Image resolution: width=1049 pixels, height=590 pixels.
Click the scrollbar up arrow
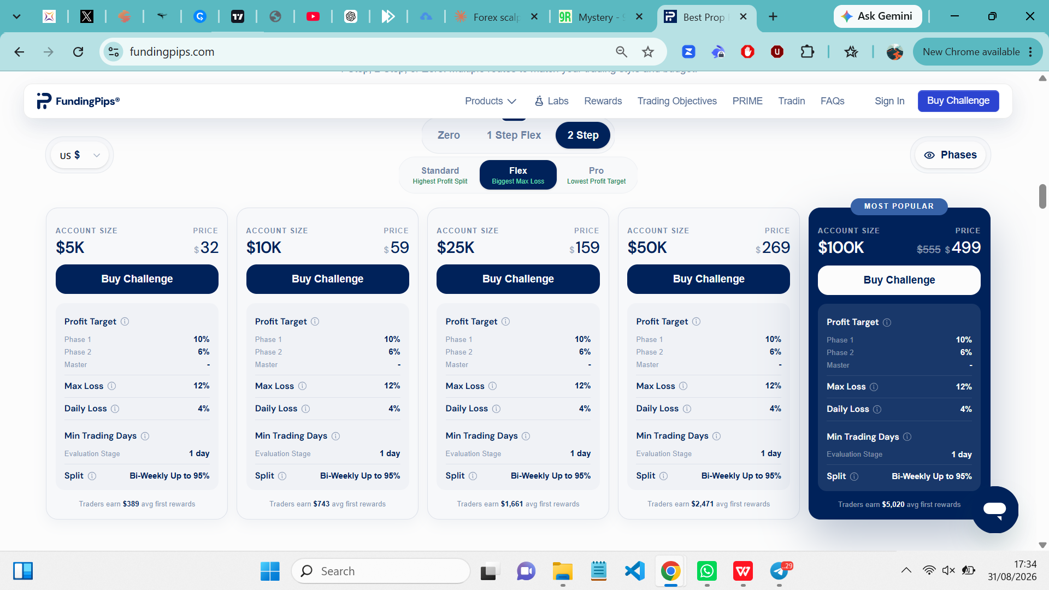pyautogui.click(x=1042, y=78)
